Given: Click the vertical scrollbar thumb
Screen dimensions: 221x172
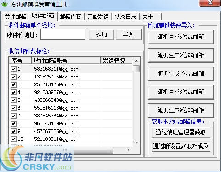Looking at the screenshot, I should point(136,68).
